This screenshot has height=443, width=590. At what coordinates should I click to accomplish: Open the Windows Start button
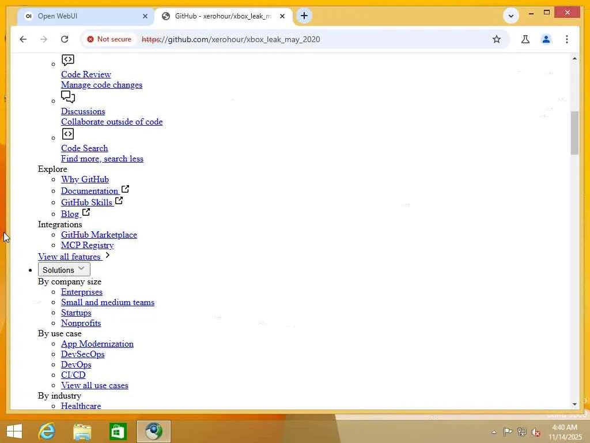[14, 431]
